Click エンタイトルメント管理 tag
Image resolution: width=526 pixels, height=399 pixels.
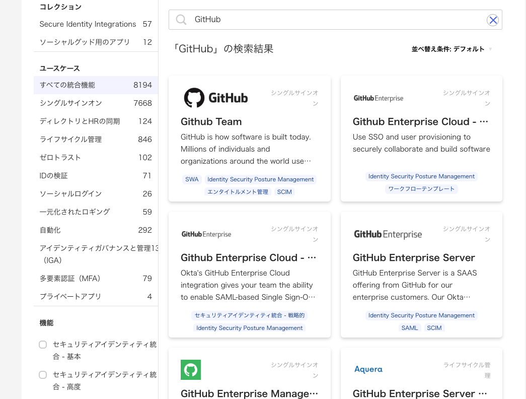click(238, 192)
